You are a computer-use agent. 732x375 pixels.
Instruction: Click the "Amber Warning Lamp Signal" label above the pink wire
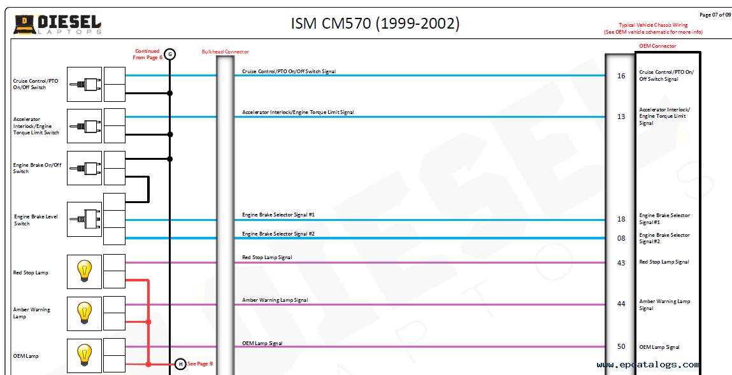[x=275, y=300]
